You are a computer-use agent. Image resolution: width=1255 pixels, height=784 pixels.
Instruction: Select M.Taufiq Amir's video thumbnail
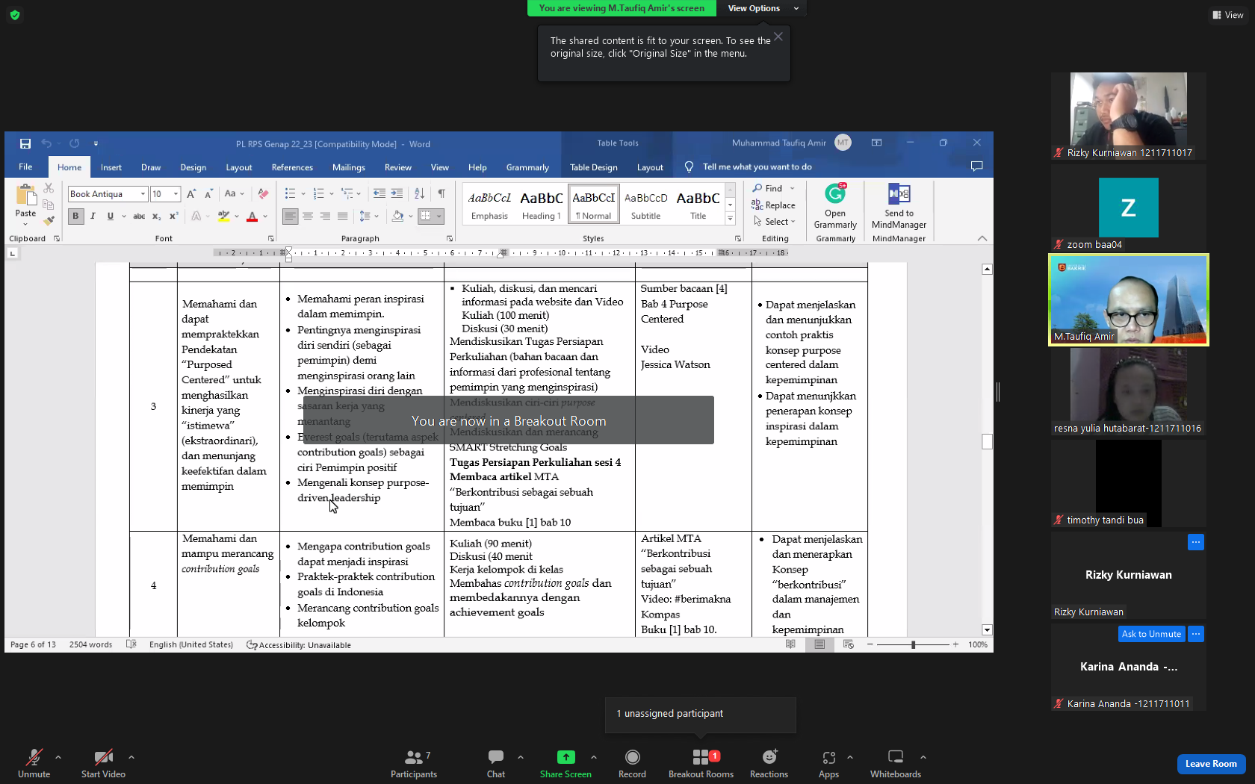point(1129,299)
